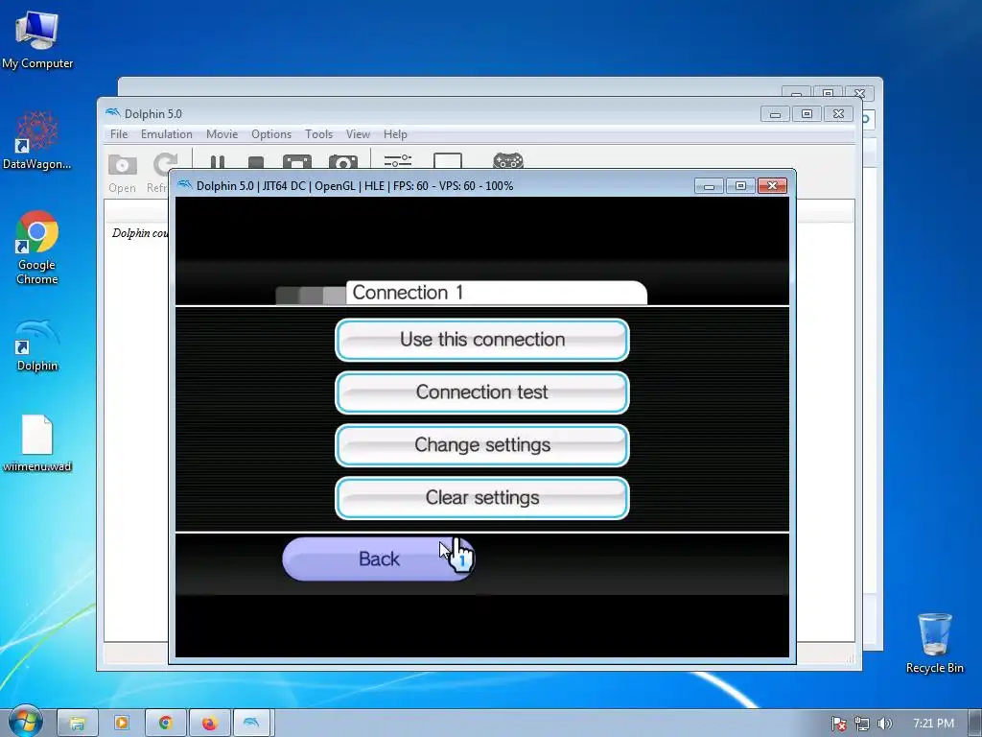Click the volume speaker tray icon
Image resolution: width=982 pixels, height=737 pixels.
pos(884,724)
